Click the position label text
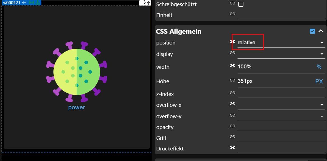327x161 pixels. 166,43
